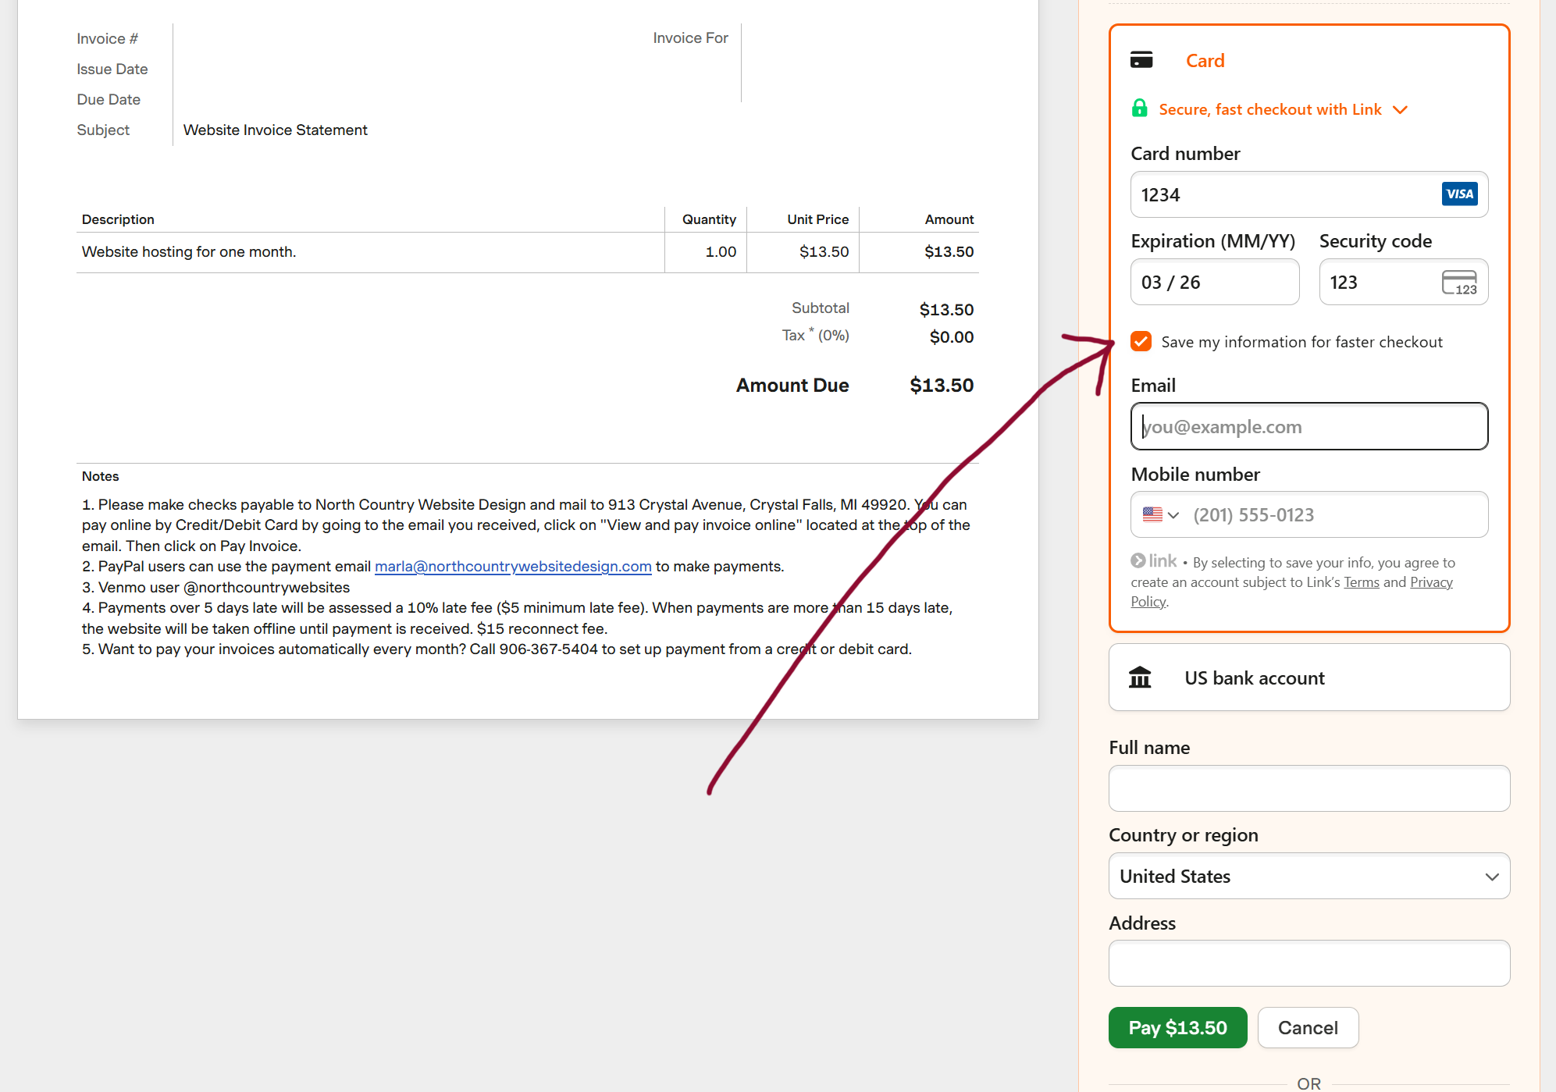Screen dimensions: 1556x1092
Task: Click the Email input field
Action: click(1309, 427)
